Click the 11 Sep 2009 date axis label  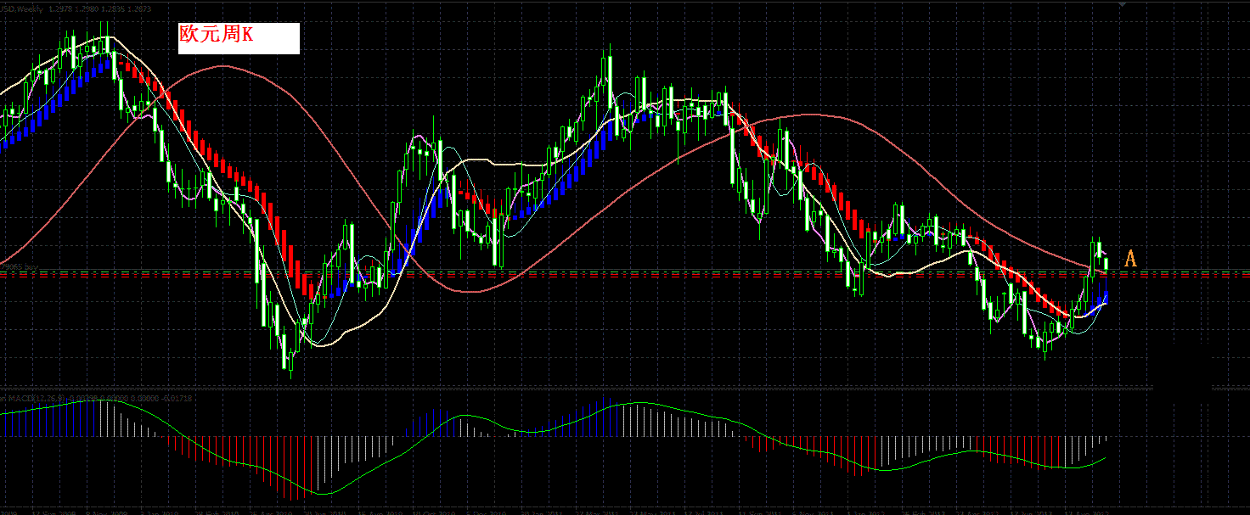pos(53,512)
